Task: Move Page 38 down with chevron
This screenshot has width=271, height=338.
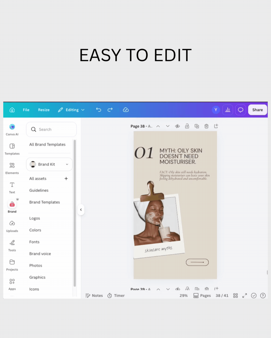Action: pos(168,126)
